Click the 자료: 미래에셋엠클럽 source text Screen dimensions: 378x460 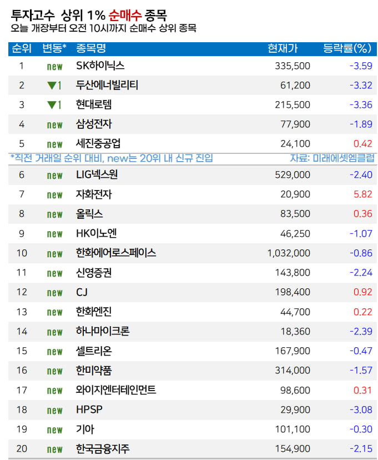(x=331, y=158)
